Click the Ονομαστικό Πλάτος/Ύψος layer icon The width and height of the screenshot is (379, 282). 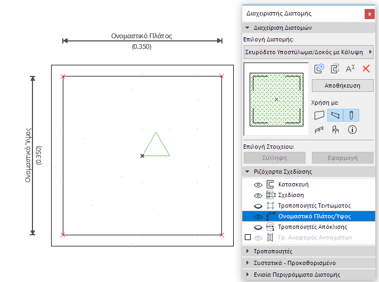click(270, 216)
